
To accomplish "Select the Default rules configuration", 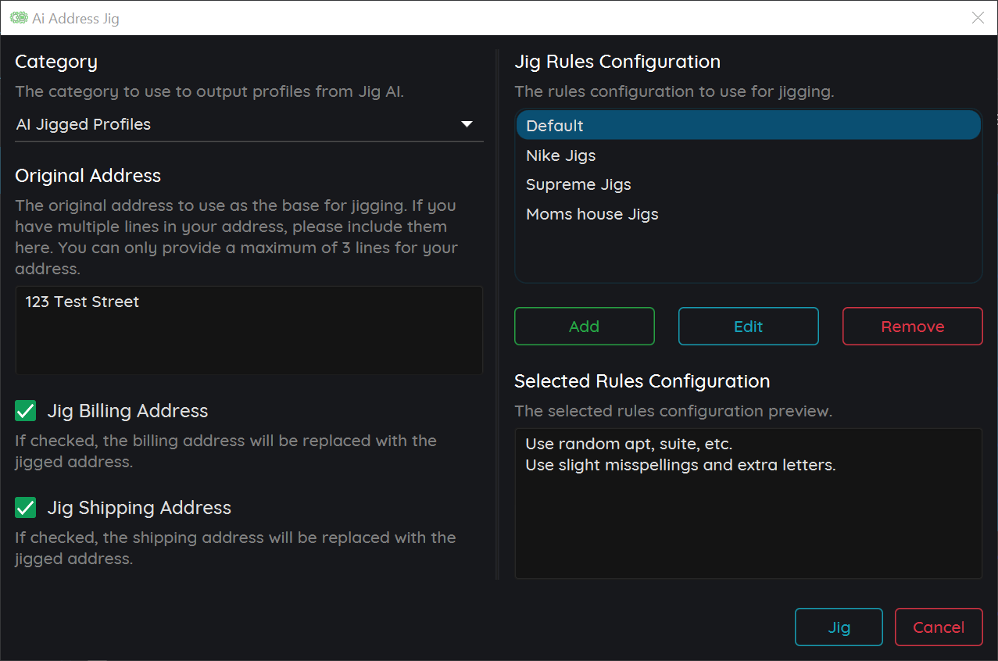I will point(554,125).
